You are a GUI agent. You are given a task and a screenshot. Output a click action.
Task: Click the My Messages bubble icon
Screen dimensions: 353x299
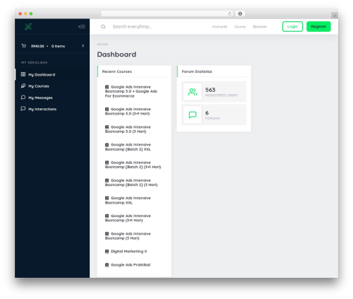tap(23, 98)
